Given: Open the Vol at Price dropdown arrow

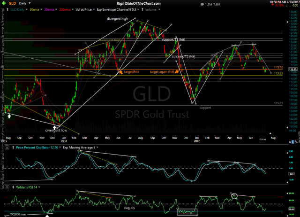Looking at the screenshot, I should (94, 9).
